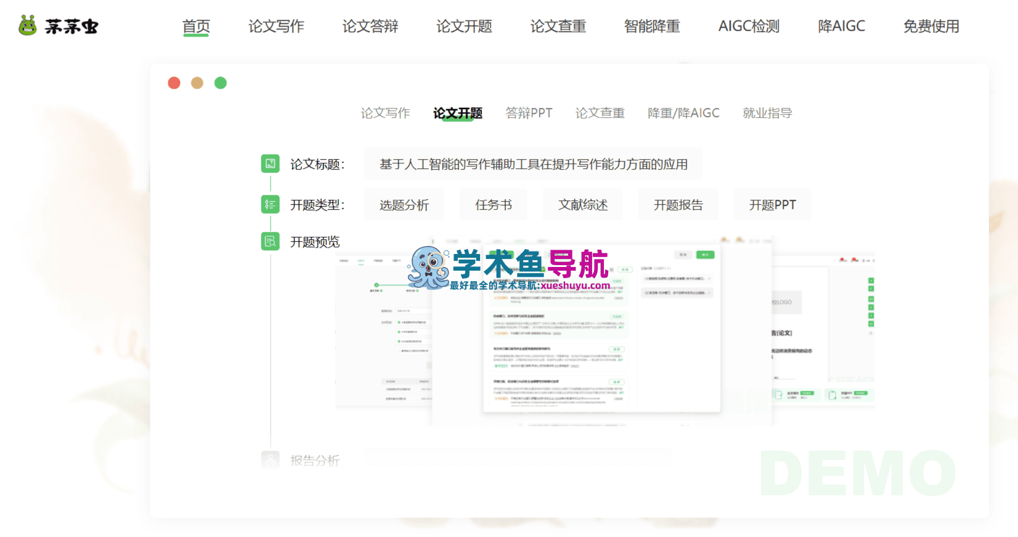The width and height of the screenshot is (1018, 537).
Task: Select the 论文开题 demo tab
Action: coord(458,113)
